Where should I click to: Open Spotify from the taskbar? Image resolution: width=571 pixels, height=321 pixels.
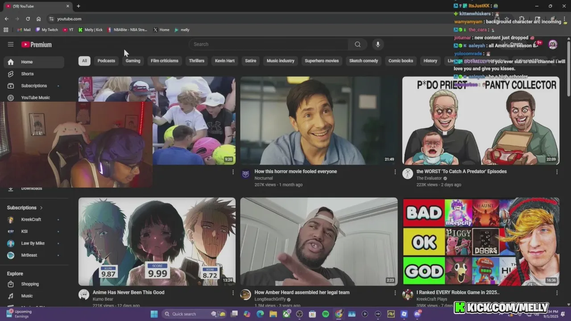click(326, 314)
